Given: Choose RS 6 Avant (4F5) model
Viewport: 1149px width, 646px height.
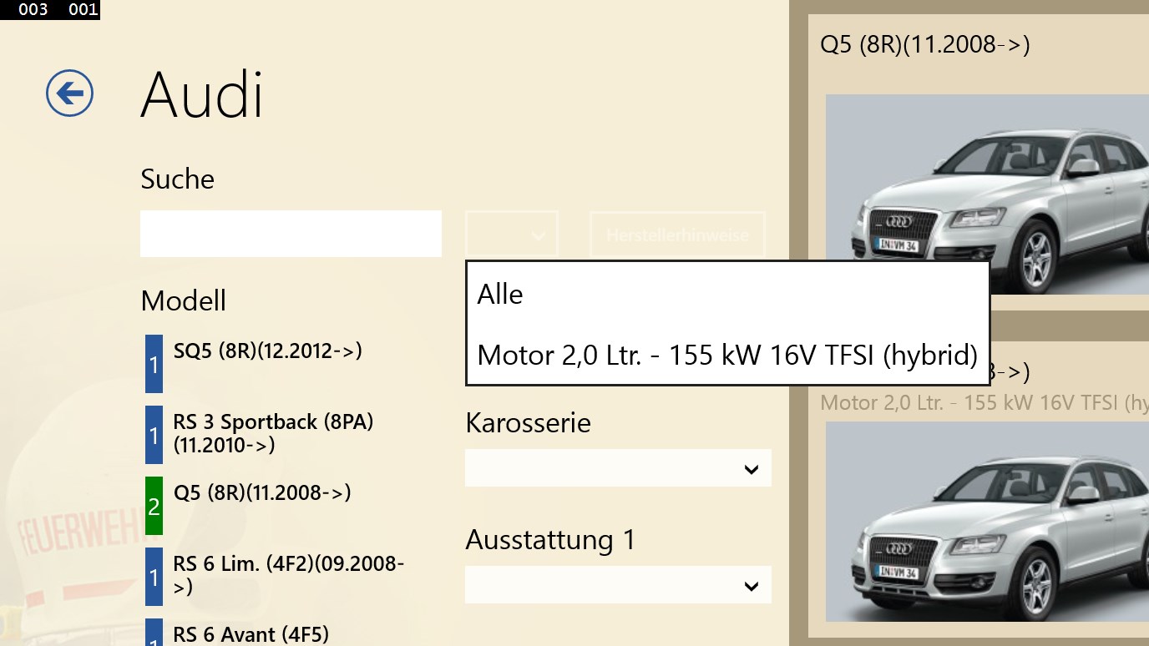Looking at the screenshot, I should click(251, 634).
